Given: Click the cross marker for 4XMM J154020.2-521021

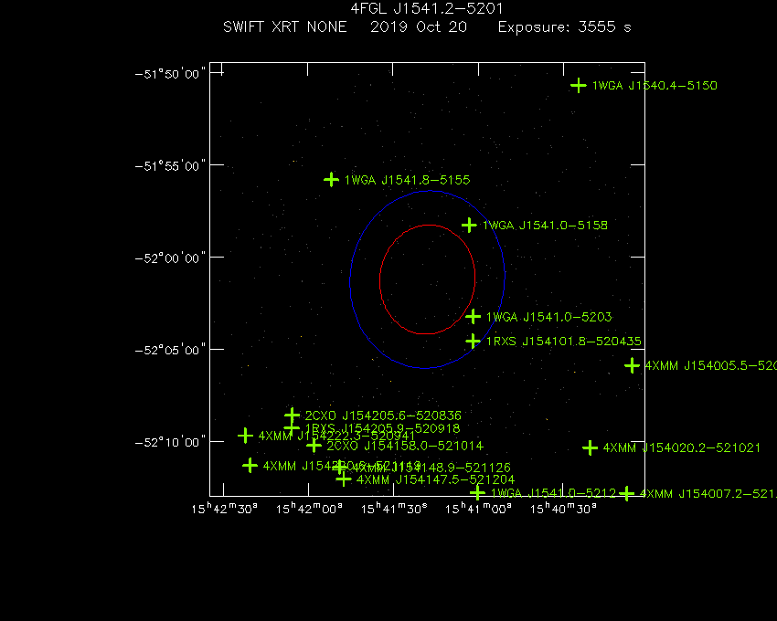Looking at the screenshot, I should pos(590,448).
